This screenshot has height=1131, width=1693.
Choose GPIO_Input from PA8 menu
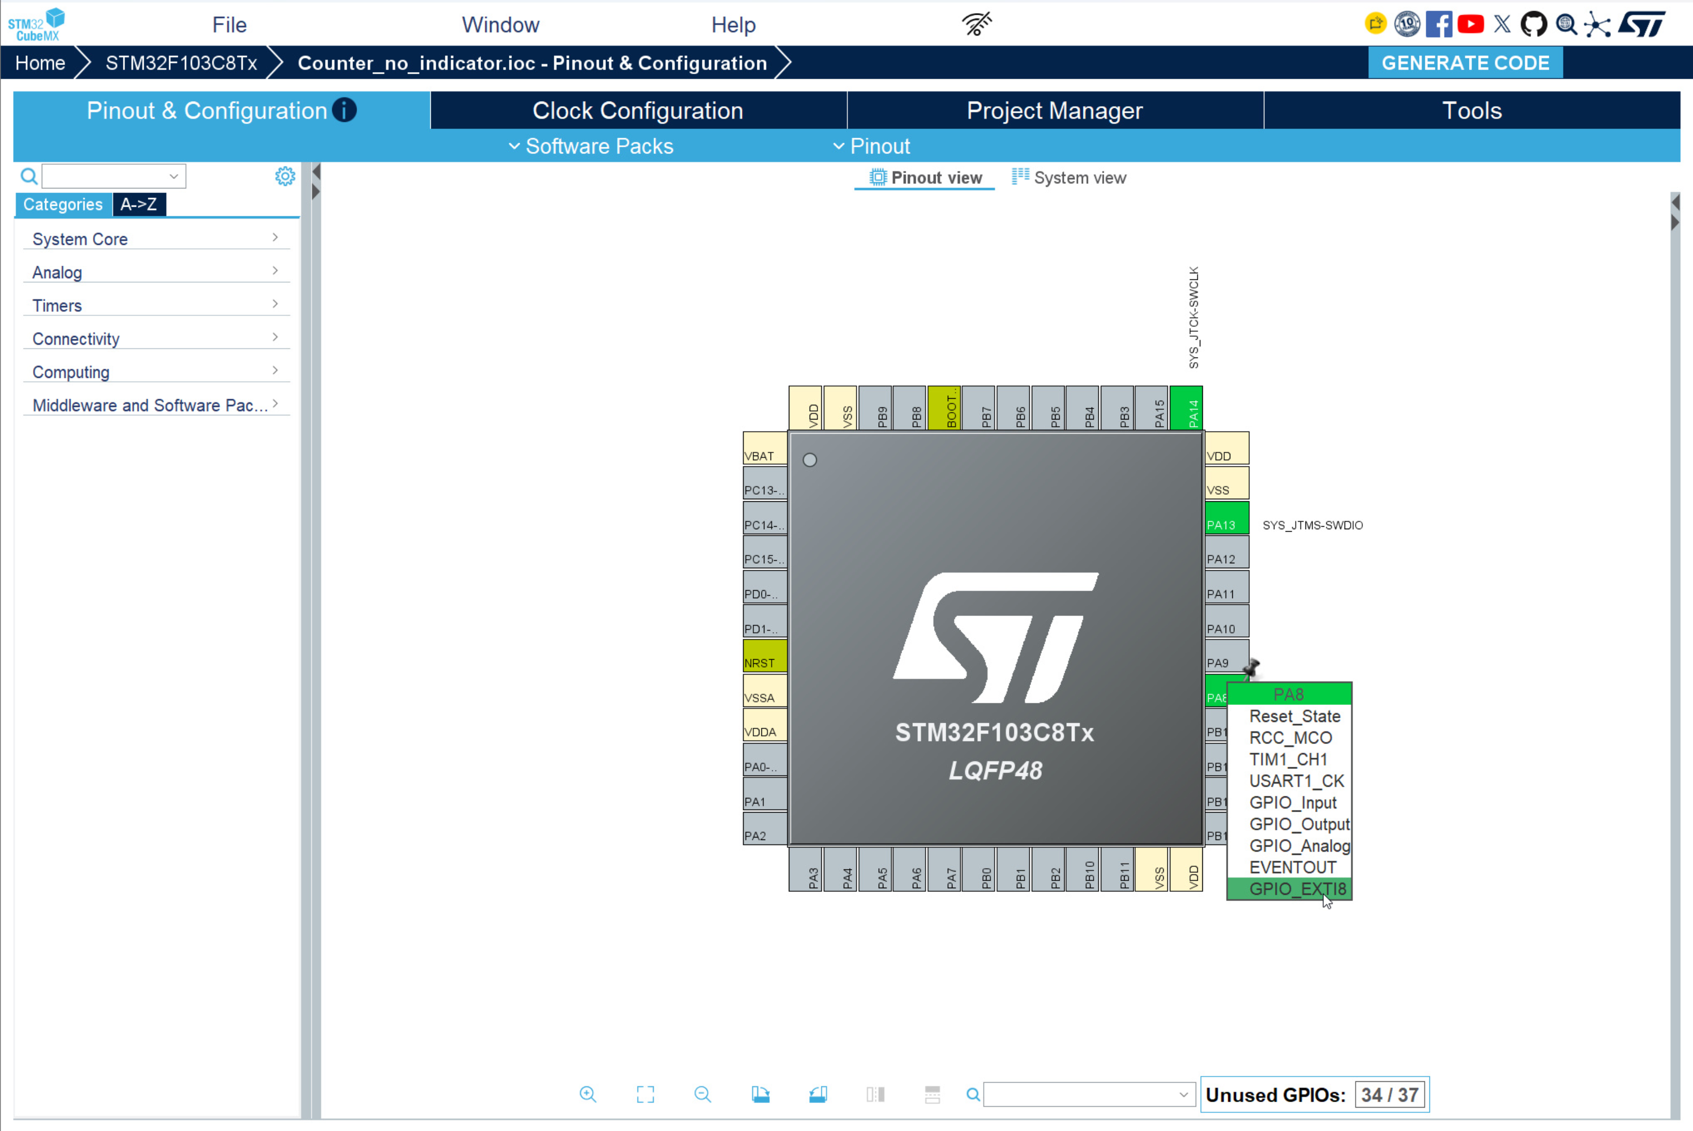1290,803
